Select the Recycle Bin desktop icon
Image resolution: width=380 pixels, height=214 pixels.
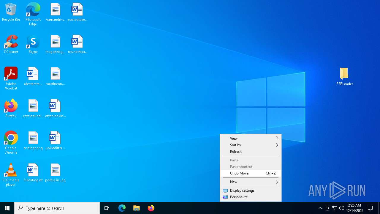tap(11, 12)
